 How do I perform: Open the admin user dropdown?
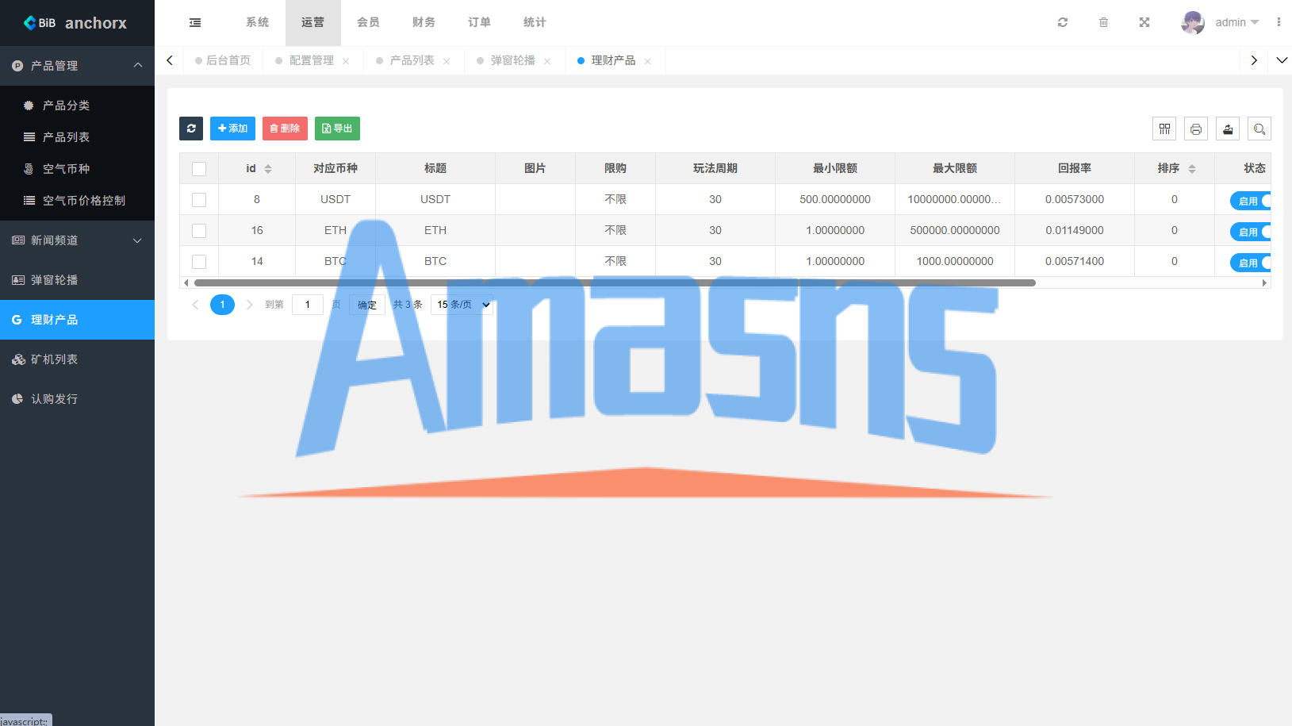(x=1220, y=22)
